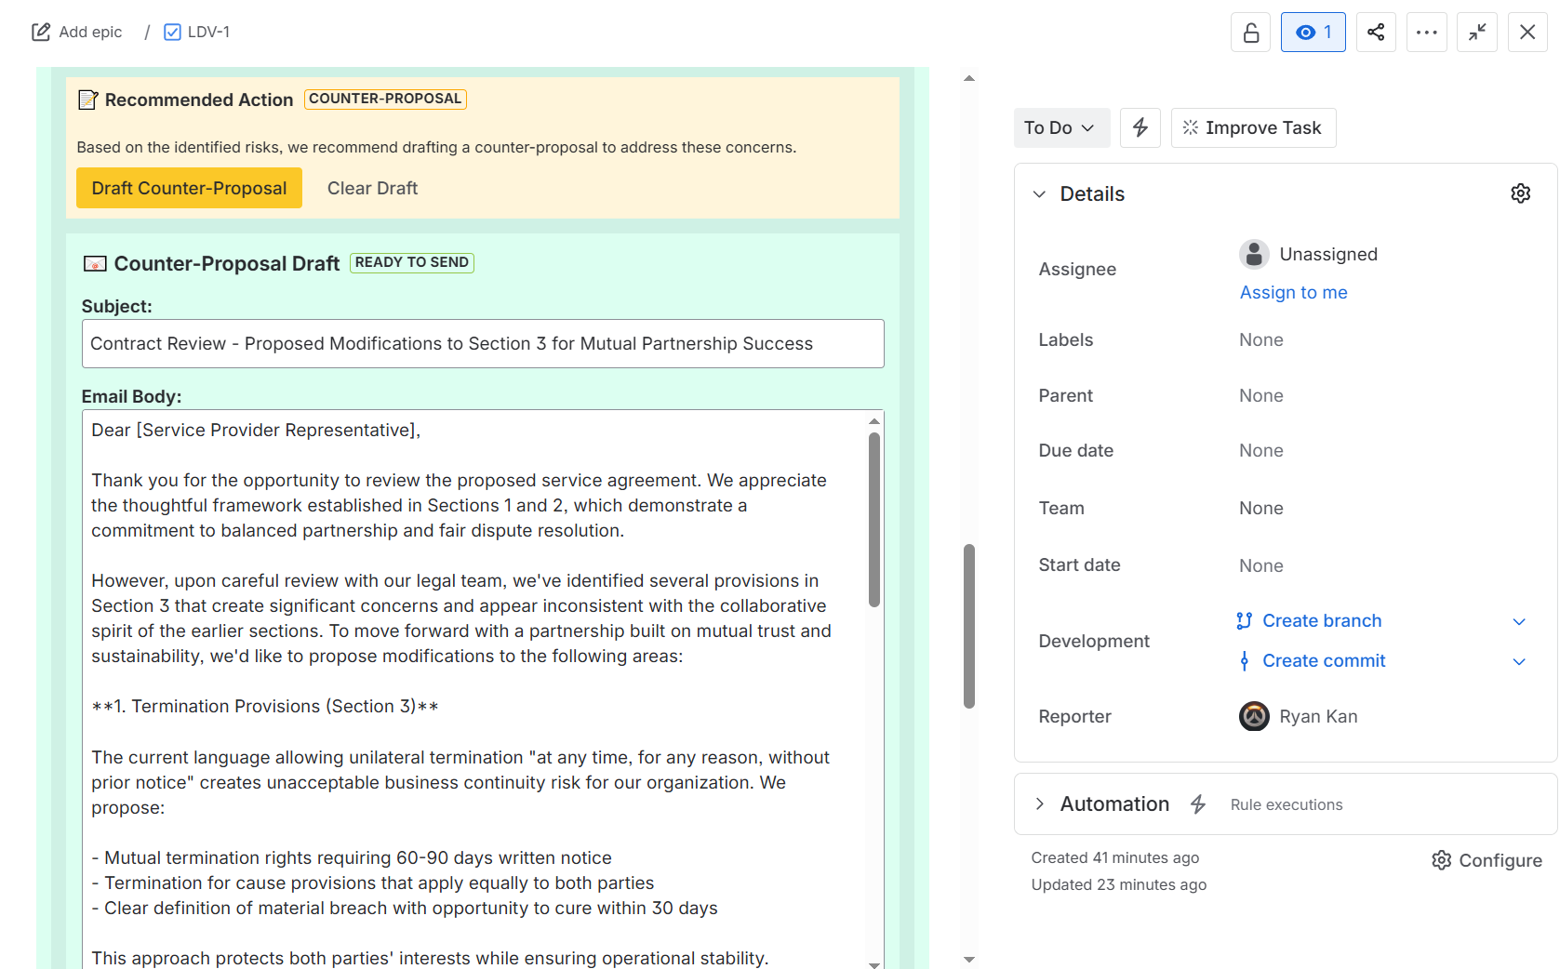
Task: Click the Email Body scroll up arrow
Action: 873,422
